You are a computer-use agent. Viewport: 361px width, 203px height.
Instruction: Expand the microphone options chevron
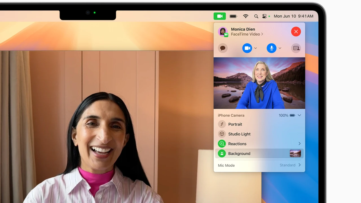280,48
